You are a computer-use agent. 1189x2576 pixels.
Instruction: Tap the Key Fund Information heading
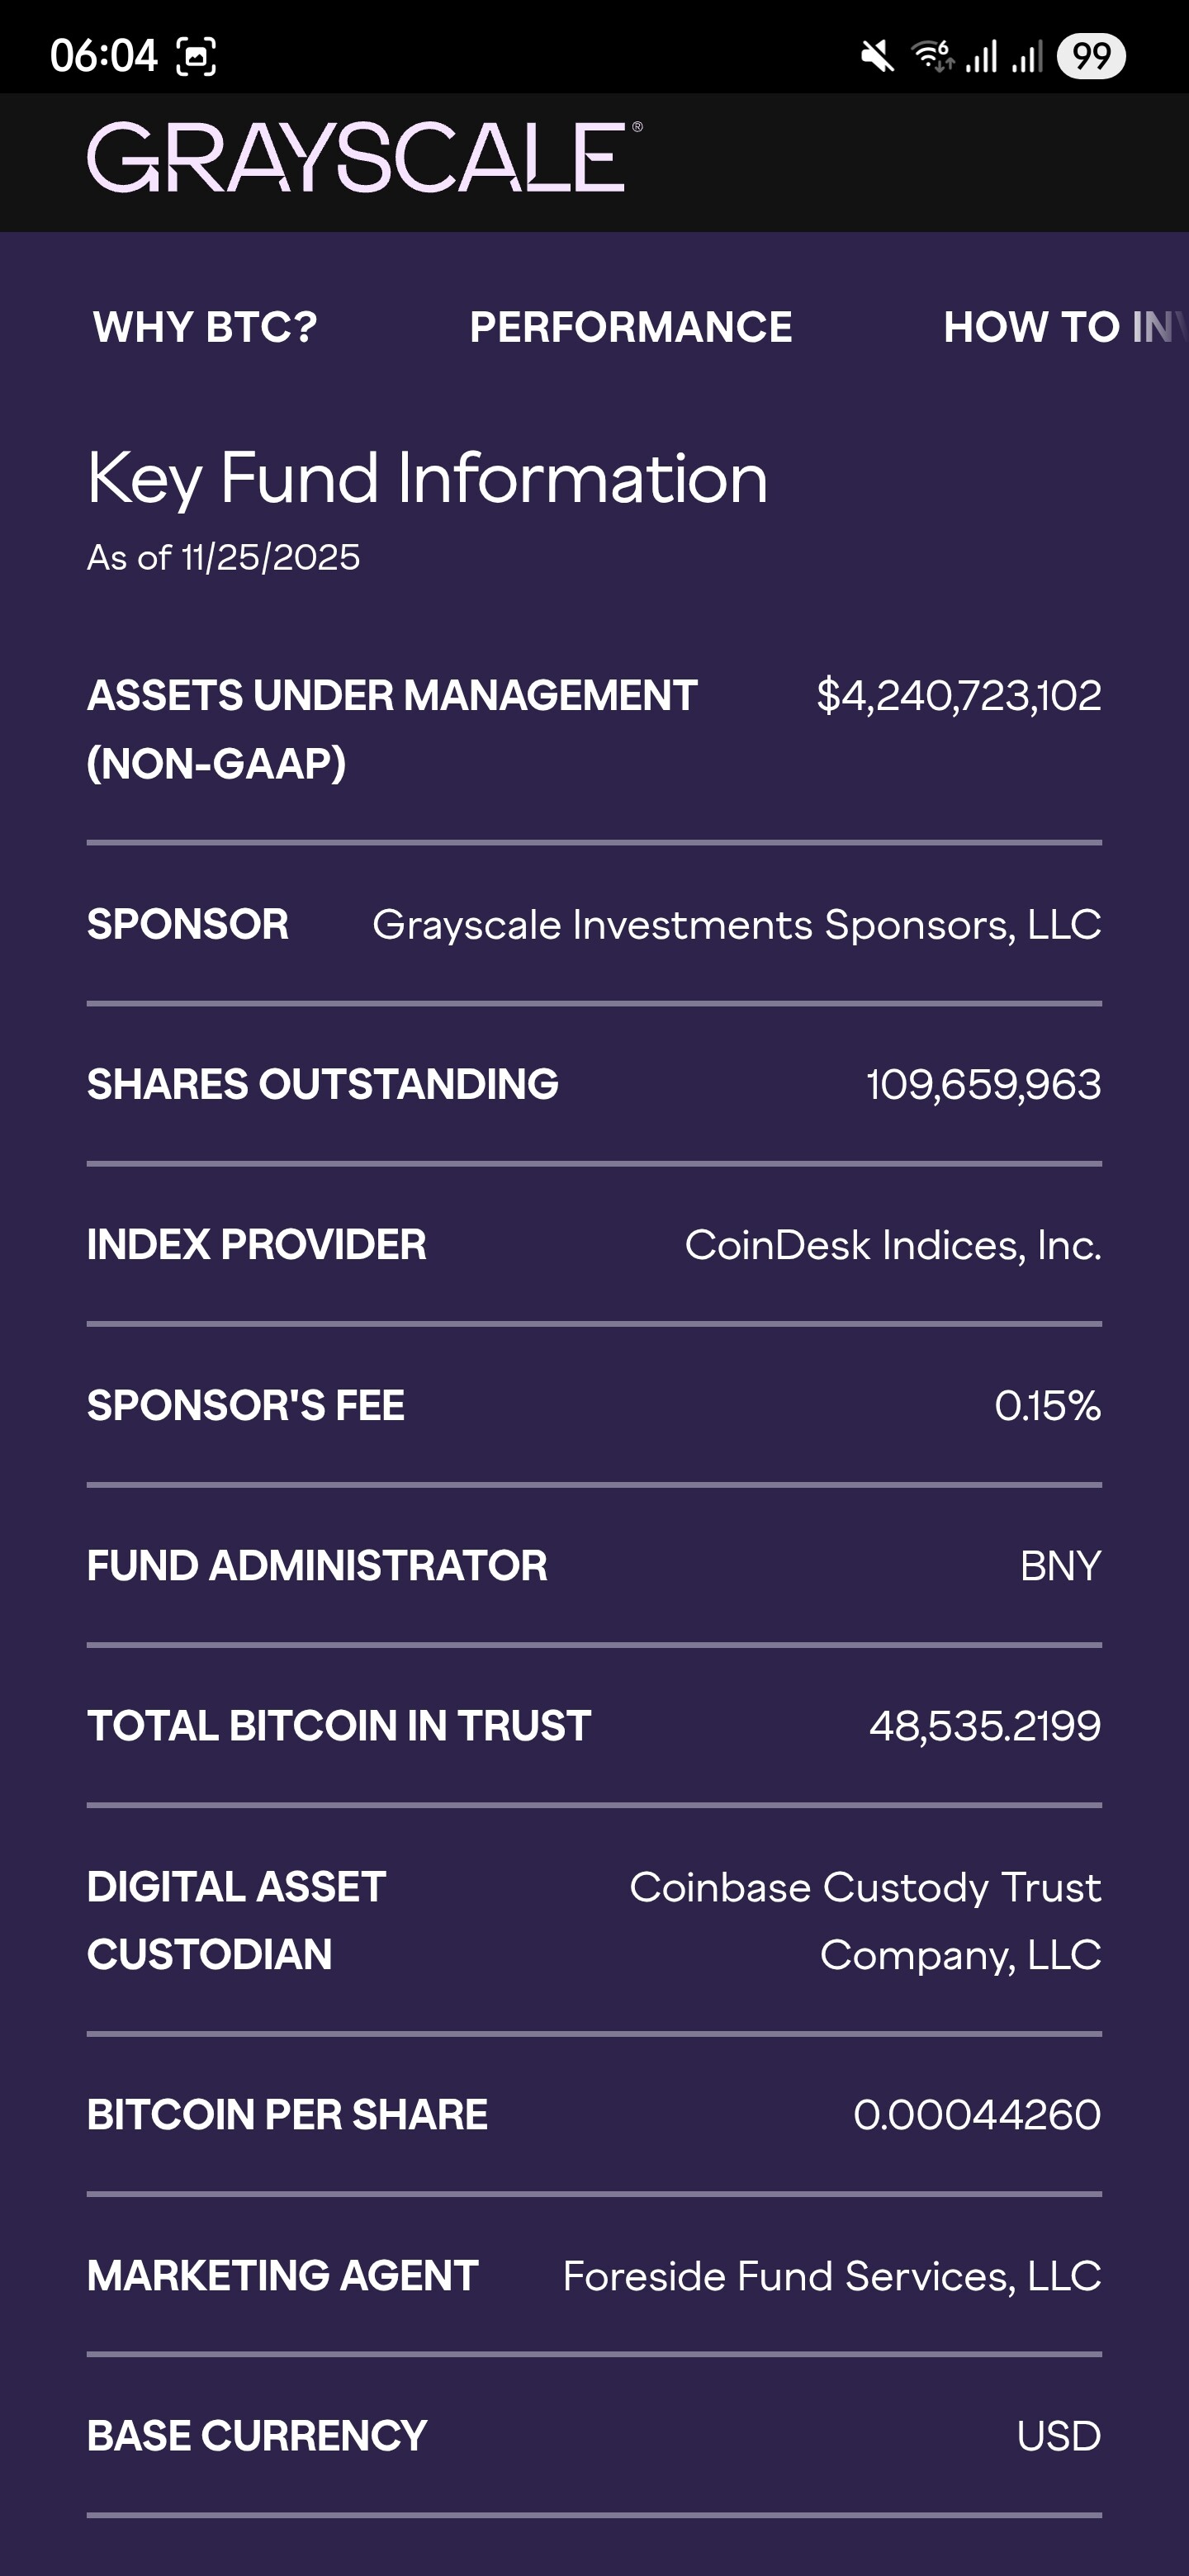coord(427,478)
